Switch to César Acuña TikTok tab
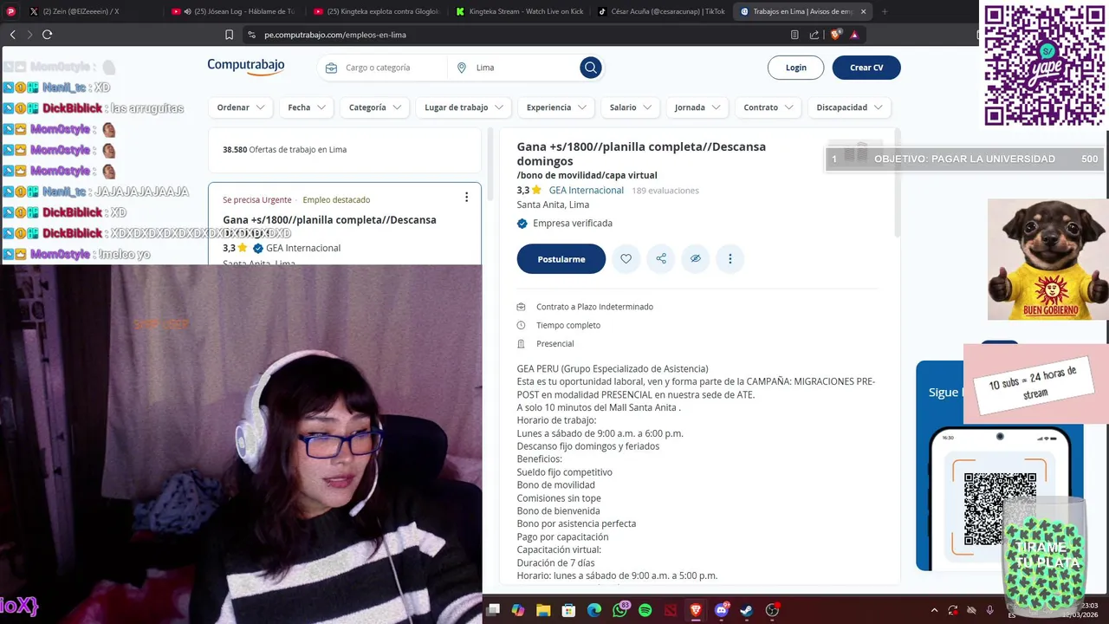Screen dimensions: 1109x624 pos(661,11)
